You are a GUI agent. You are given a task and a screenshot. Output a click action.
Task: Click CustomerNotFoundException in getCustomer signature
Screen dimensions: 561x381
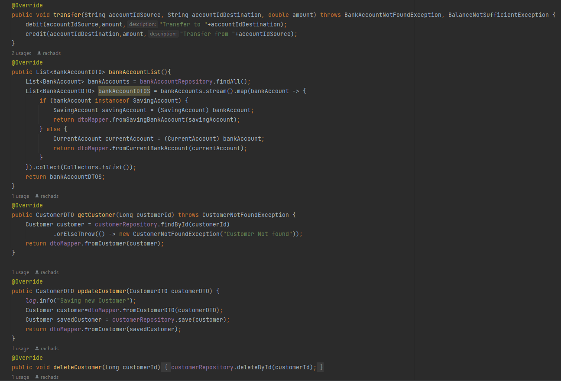(245, 215)
